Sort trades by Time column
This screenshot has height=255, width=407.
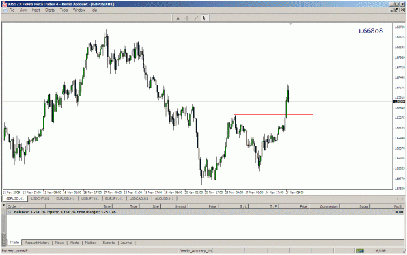(79, 206)
